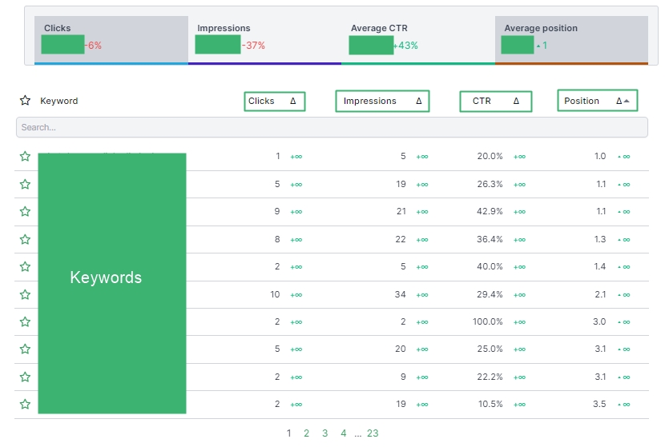Sort table by Position column

582,101
